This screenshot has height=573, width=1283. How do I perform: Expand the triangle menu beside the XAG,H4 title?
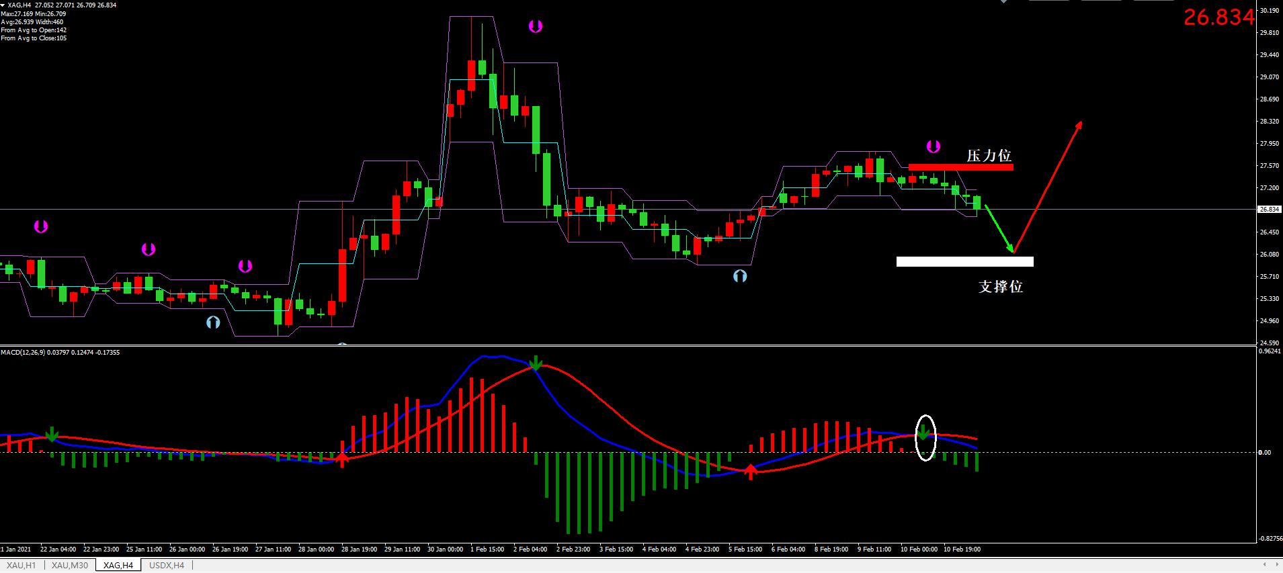click(x=3, y=5)
